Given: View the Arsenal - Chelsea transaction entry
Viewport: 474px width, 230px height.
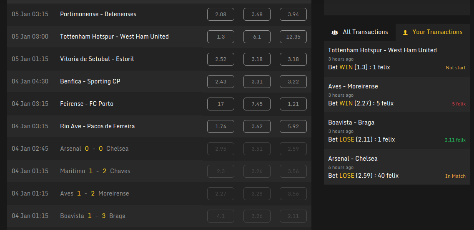Looking at the screenshot, I should click(397, 167).
